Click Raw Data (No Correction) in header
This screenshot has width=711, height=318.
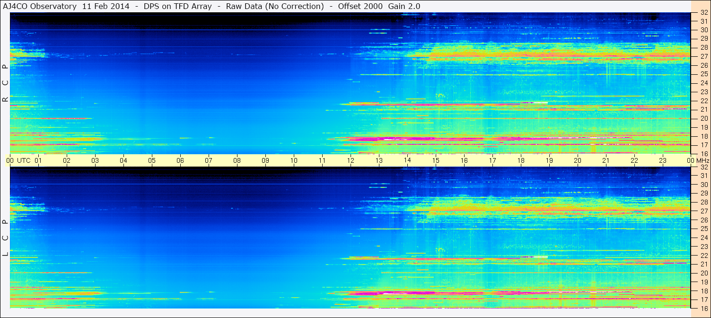point(275,6)
